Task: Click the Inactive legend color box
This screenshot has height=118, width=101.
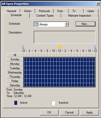Action: (x=53, y=103)
